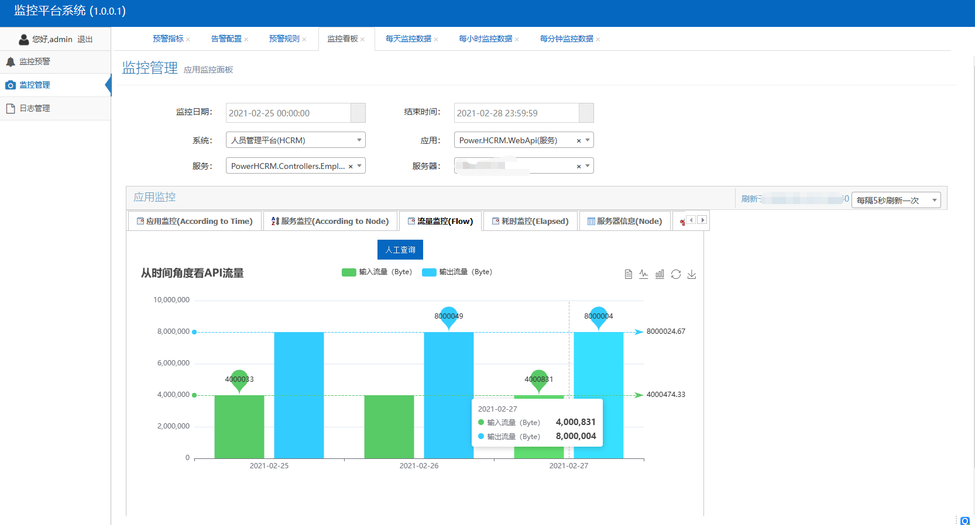
Task: Click the 监控预警 bell menu item
Action: (35, 61)
